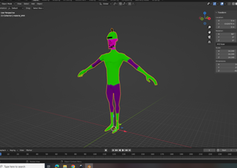
Task: Click the Rotation X field showing 90°
Action: [226, 34]
